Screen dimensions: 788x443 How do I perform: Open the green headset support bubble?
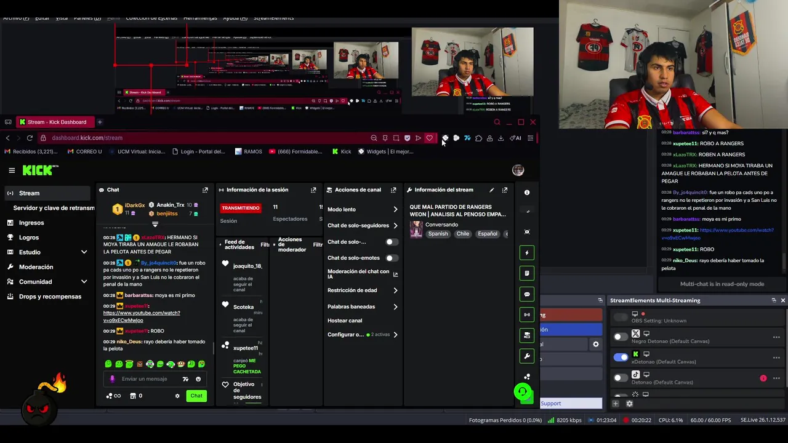523,392
